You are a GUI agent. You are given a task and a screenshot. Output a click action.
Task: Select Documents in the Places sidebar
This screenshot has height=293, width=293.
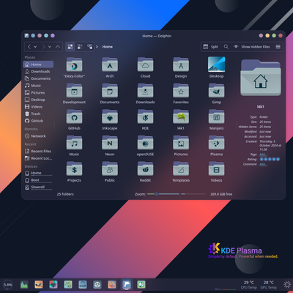[x=38, y=78]
